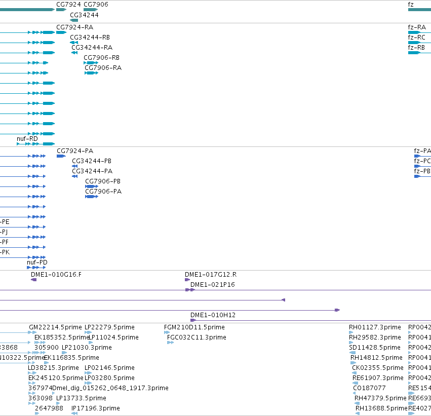Select the IP17196.3prime EST label

(x=96, y=409)
